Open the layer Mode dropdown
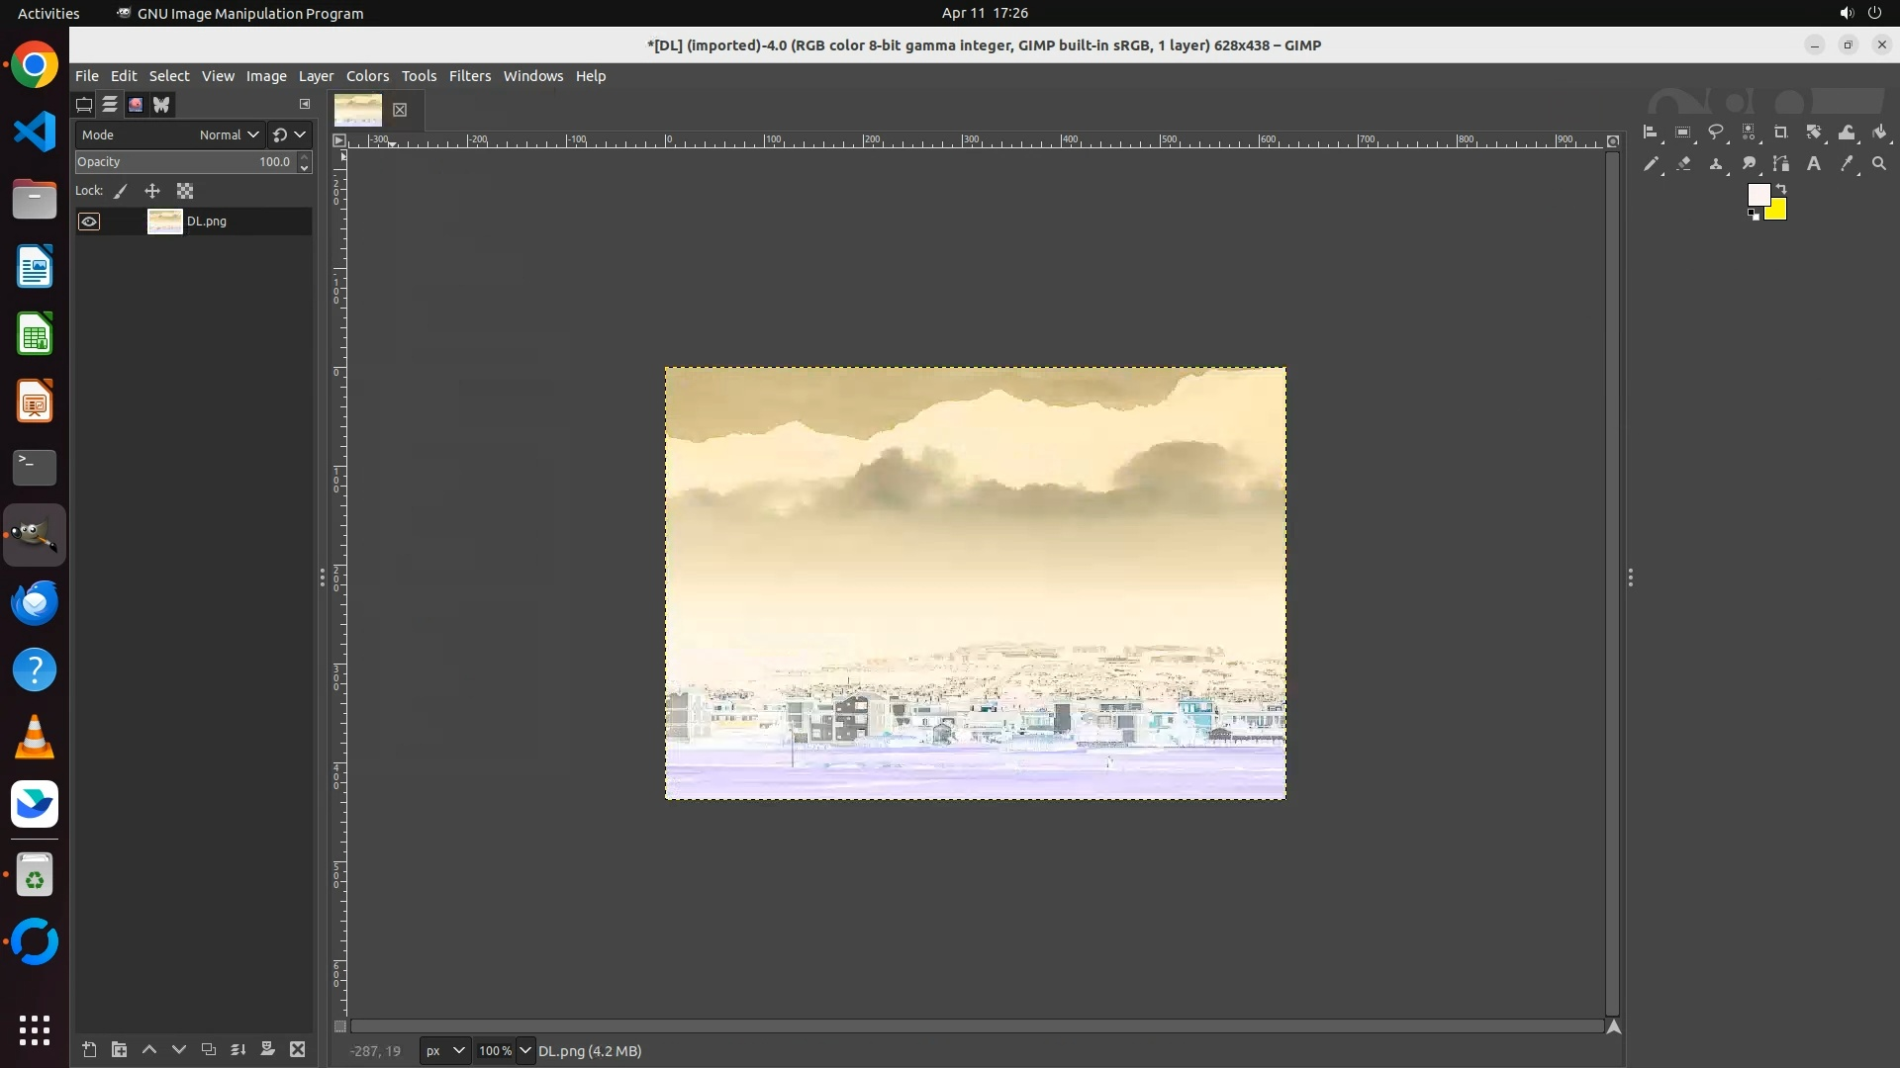Image resolution: width=1900 pixels, height=1068 pixels. (228, 134)
